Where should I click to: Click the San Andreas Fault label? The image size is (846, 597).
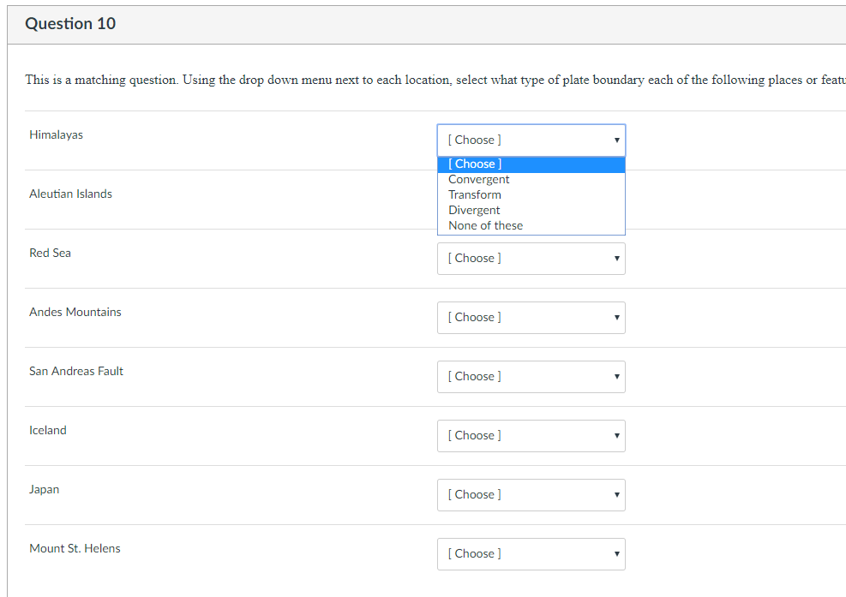[x=76, y=371]
